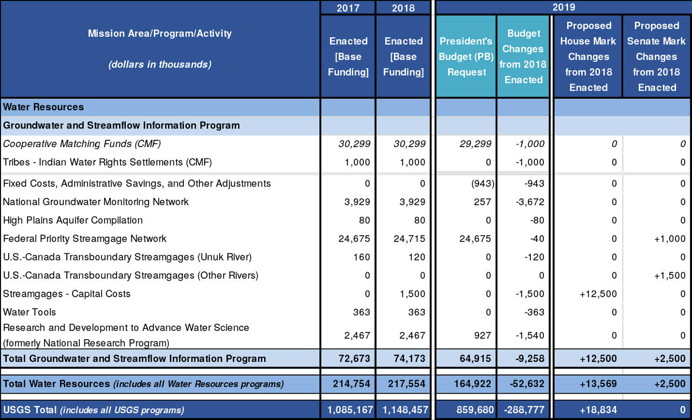The width and height of the screenshot is (692, 420).
Task: Click the 2019 year header
Action: 564,8
